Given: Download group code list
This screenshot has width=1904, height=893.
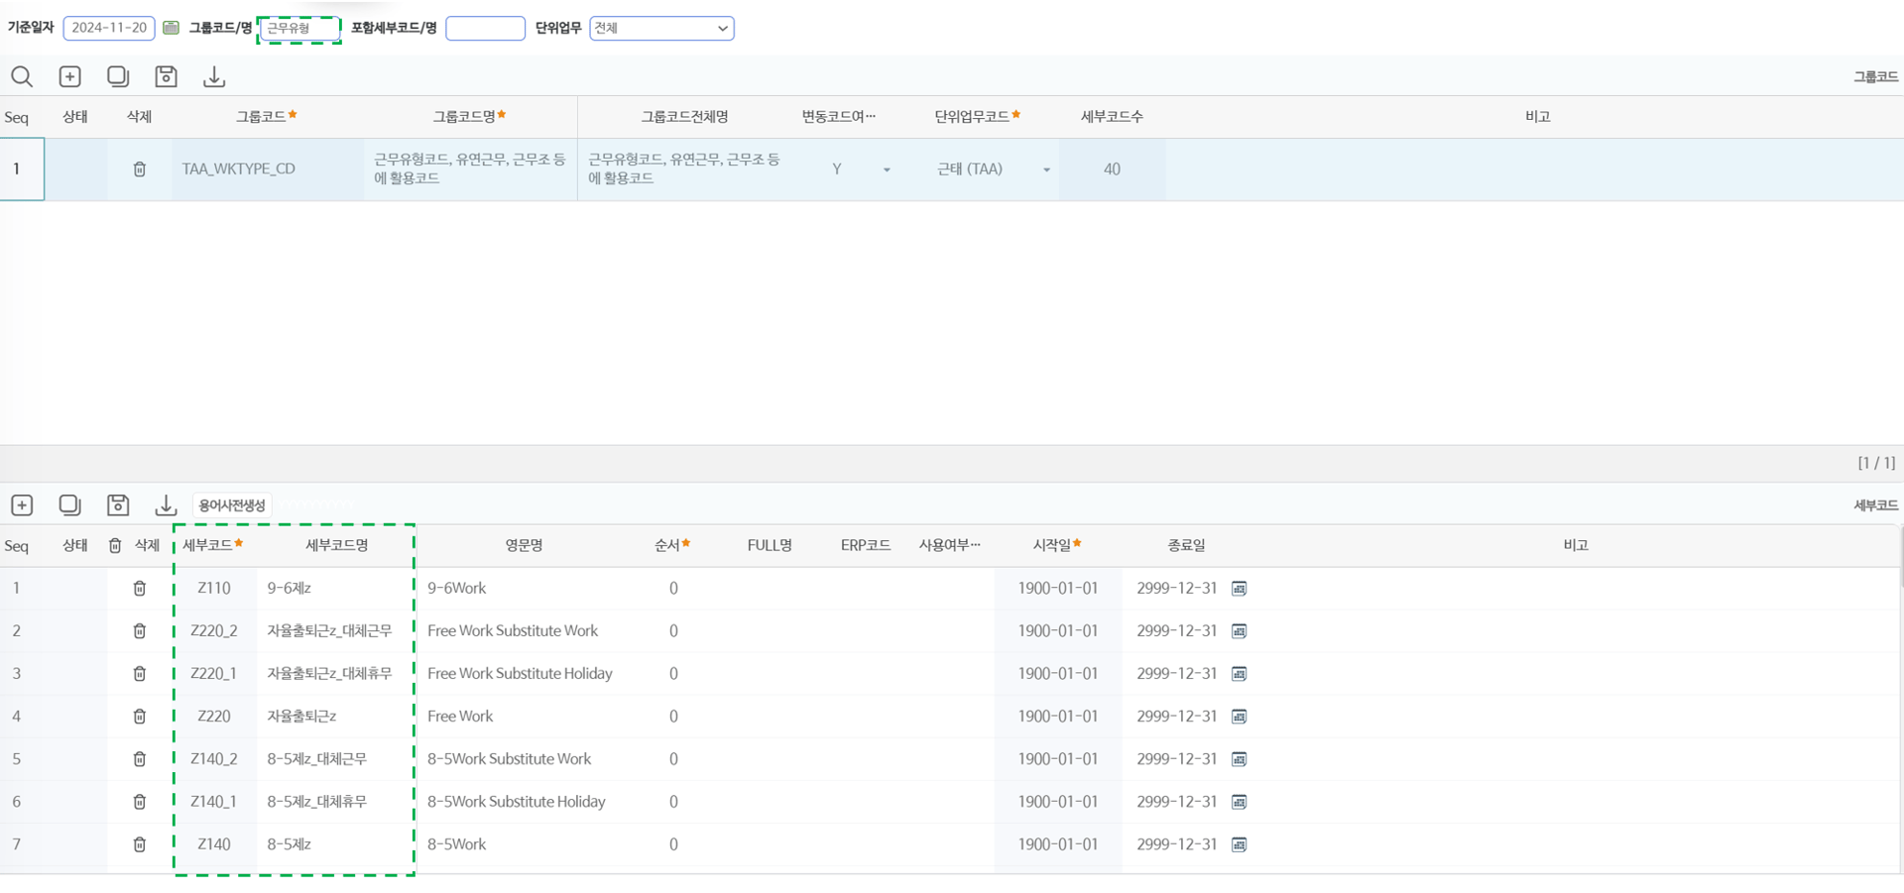Looking at the screenshot, I should pos(214,76).
